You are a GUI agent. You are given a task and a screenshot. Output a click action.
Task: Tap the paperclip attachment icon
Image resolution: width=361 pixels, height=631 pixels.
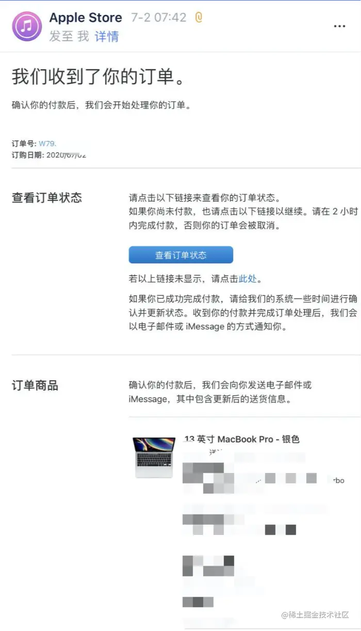(x=199, y=18)
